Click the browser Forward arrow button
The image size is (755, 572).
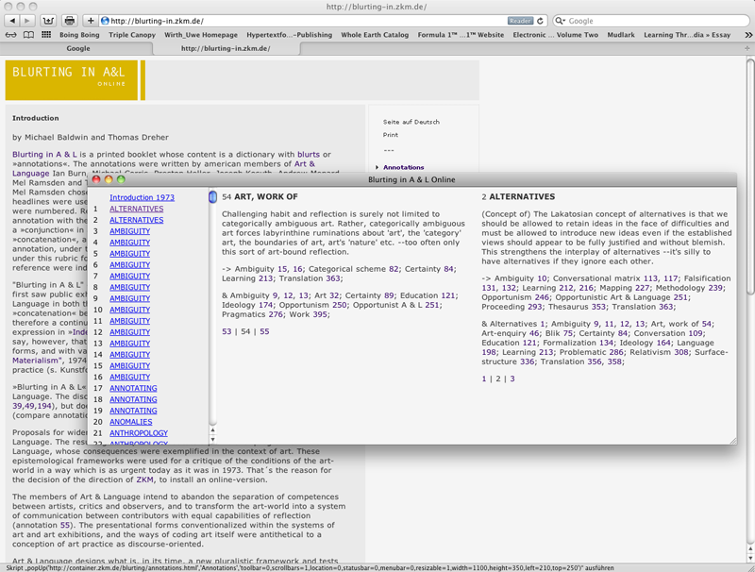tap(26, 20)
